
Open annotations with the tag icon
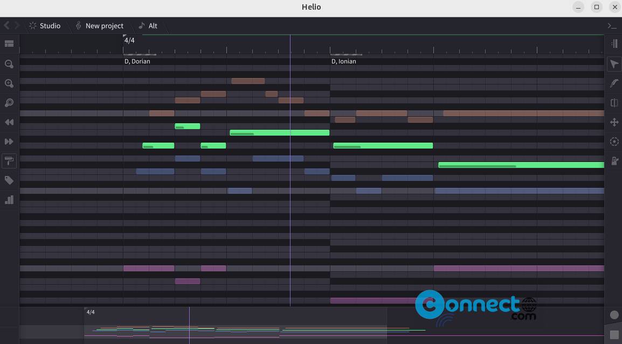click(9, 180)
